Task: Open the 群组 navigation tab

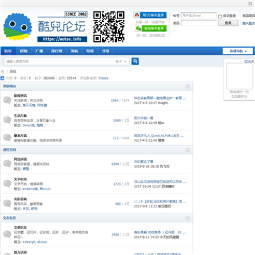Action: (x=23, y=51)
